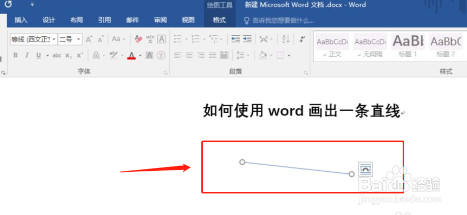Open font color dropdown arrow

(140, 55)
